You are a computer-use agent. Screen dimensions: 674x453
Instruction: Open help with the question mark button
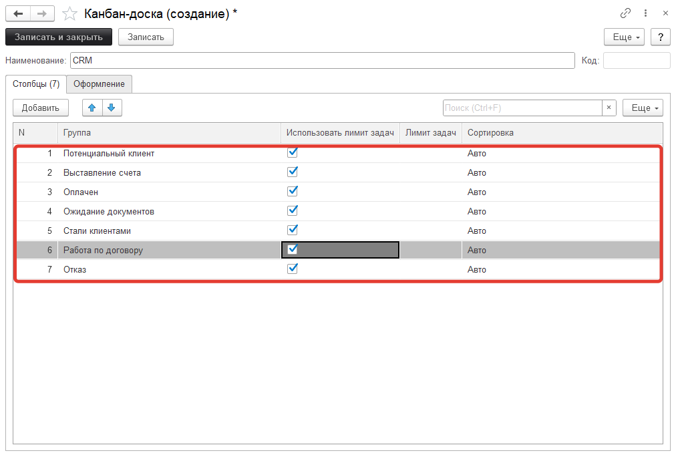(x=659, y=37)
